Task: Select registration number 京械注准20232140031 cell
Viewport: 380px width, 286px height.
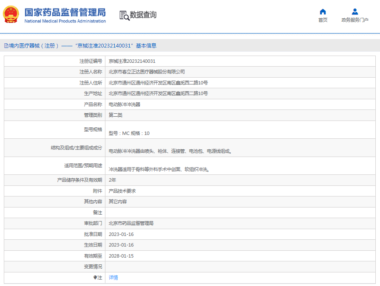Action: point(132,61)
